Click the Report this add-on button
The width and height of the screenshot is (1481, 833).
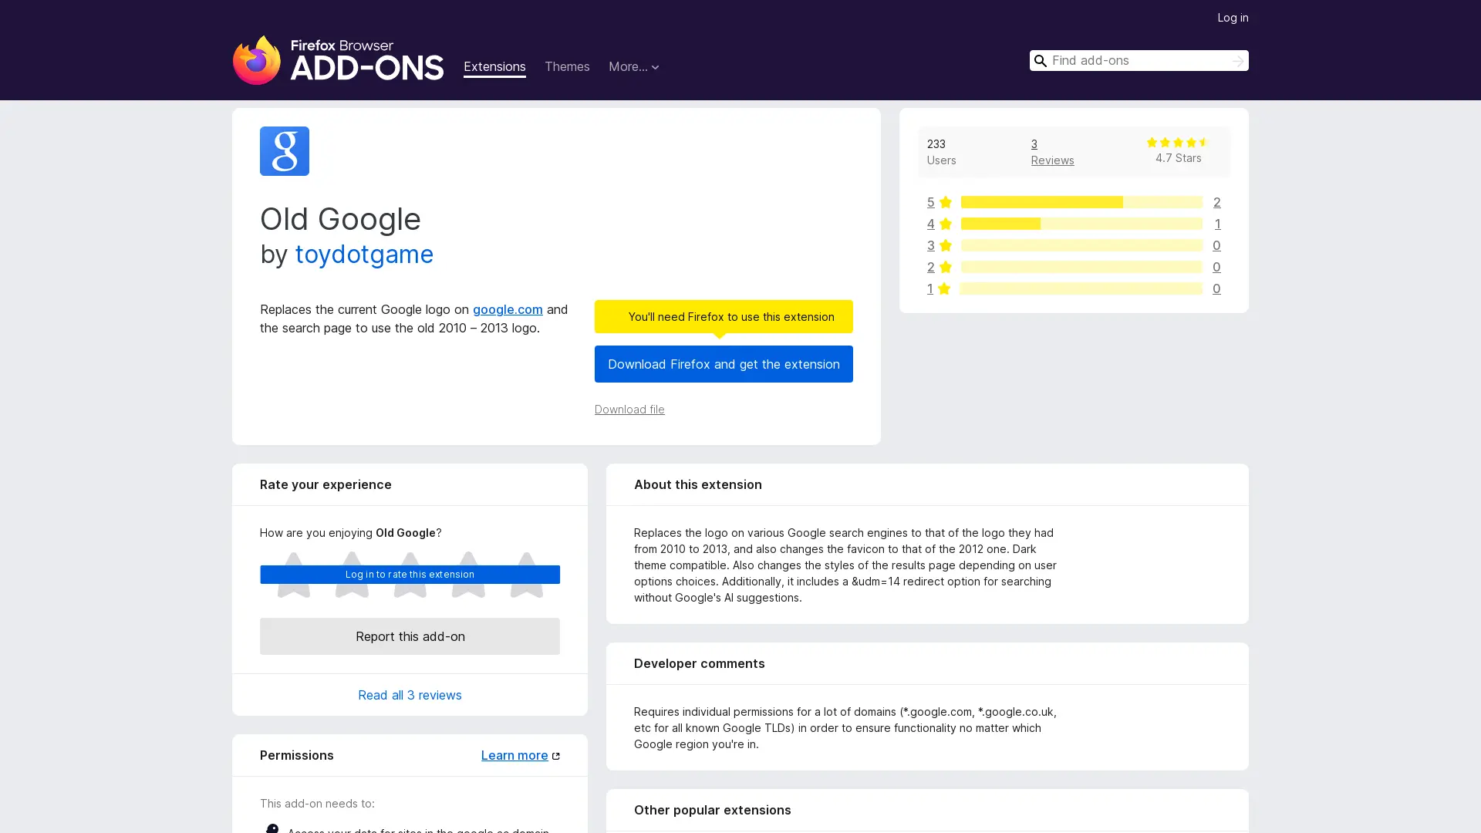(410, 636)
